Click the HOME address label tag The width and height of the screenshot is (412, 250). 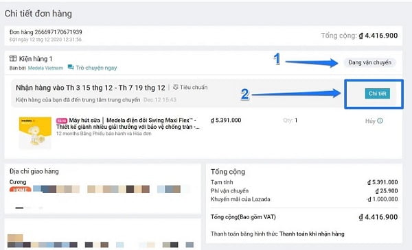(20, 189)
